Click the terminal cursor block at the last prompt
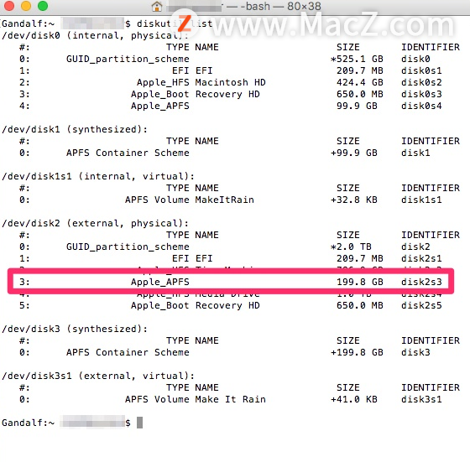This screenshot has height=462, width=470. click(x=139, y=423)
